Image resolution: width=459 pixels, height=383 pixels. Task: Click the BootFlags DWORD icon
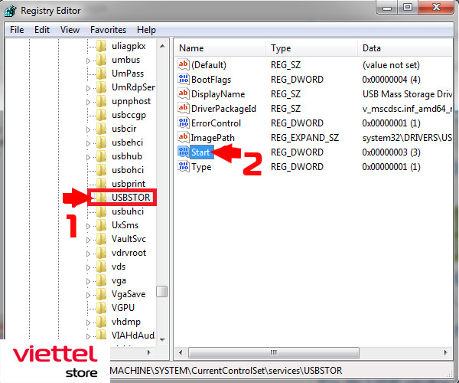pyautogui.click(x=184, y=80)
